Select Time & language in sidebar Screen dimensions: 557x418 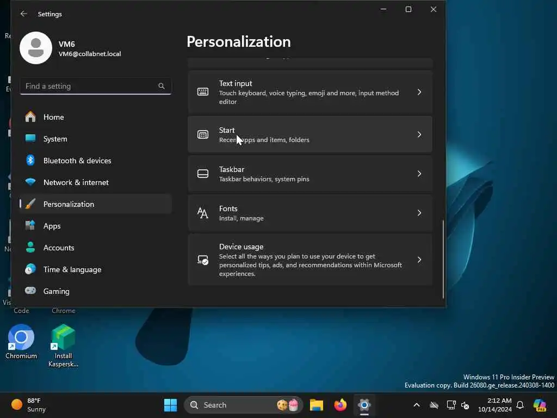[x=96, y=269]
